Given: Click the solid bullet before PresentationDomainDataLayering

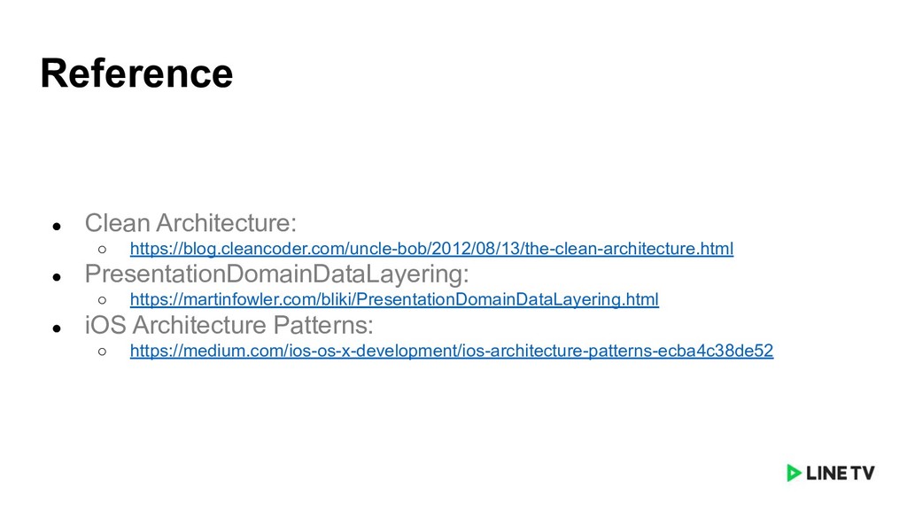Looking at the screenshot, I should [57, 277].
